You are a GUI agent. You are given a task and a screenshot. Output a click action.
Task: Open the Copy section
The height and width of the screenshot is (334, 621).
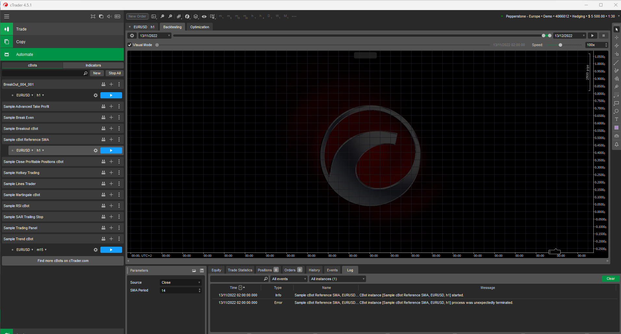62,42
